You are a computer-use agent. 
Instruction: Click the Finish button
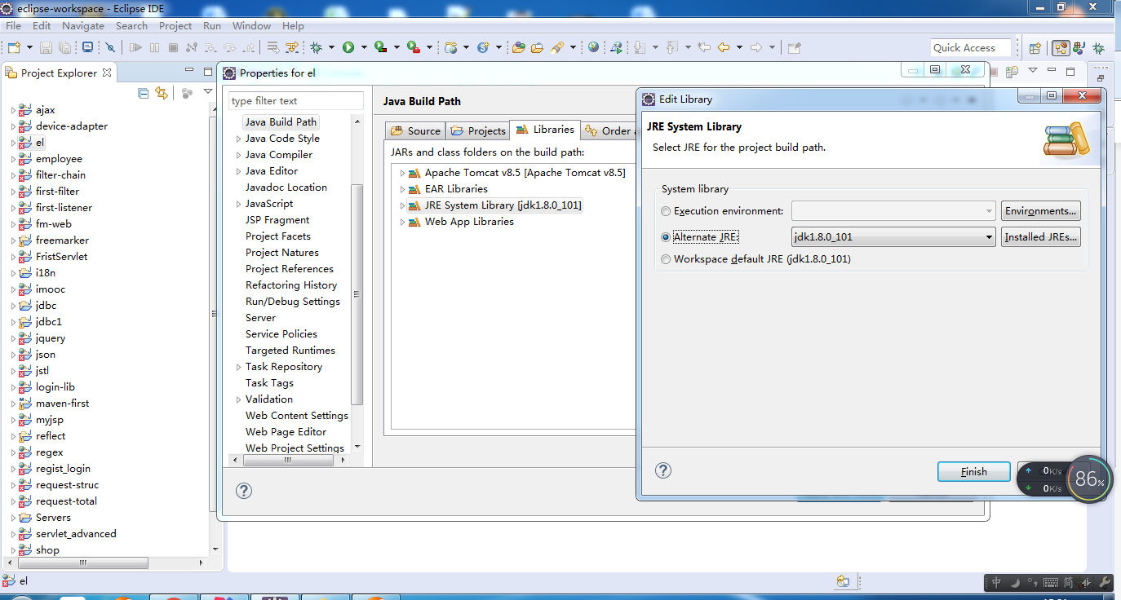(x=973, y=472)
